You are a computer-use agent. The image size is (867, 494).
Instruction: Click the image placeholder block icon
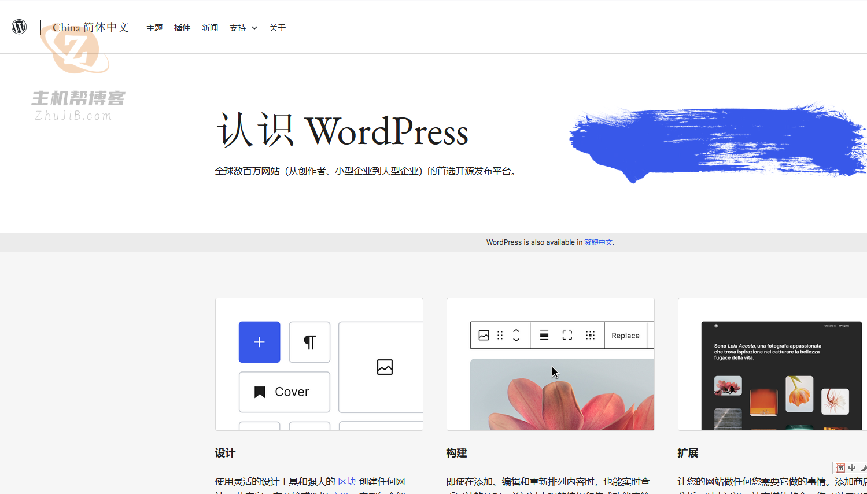click(385, 367)
